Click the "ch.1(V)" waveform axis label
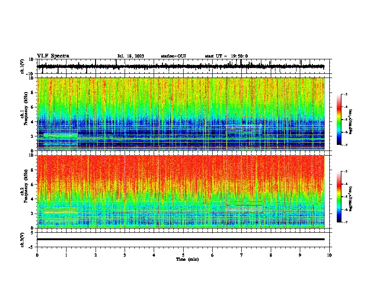Image resolution: width=371 pixels, height=286 pixels. pyautogui.click(x=22, y=66)
